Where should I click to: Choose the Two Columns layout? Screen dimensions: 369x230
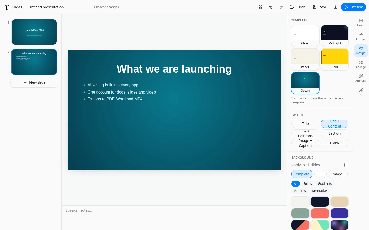pos(305,133)
